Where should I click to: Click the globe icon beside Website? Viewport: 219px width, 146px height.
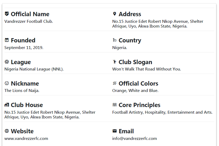click(x=7, y=131)
